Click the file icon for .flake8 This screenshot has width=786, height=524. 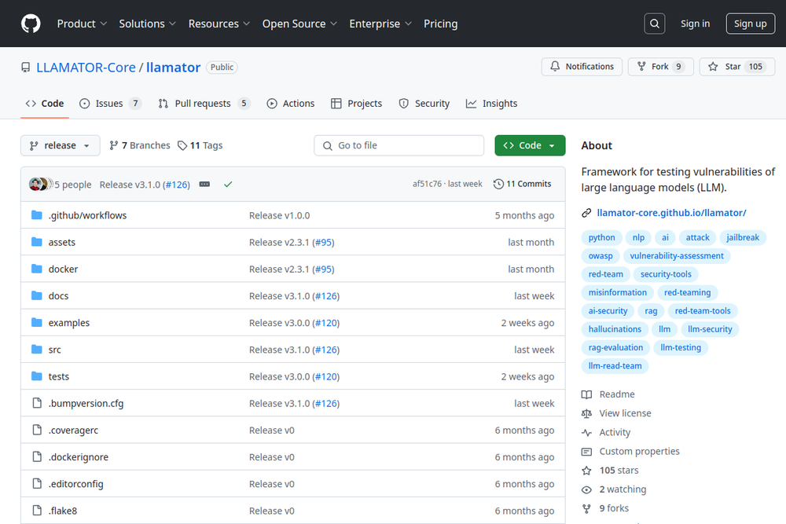[x=37, y=511]
